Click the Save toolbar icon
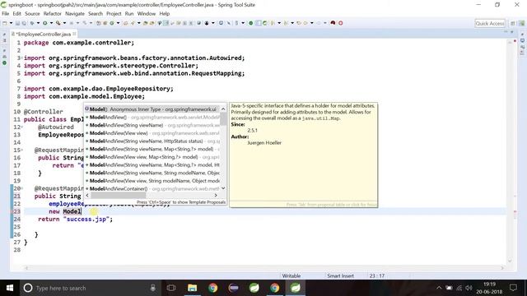The image size is (527, 296). (17, 23)
